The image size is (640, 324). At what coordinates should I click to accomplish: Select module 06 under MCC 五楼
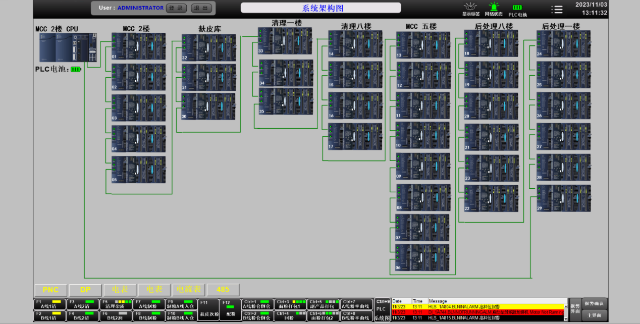pyautogui.click(x=422, y=257)
